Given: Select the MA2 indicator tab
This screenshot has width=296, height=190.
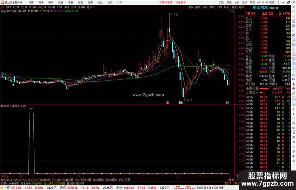Looking at the screenshot, I should [77, 180].
